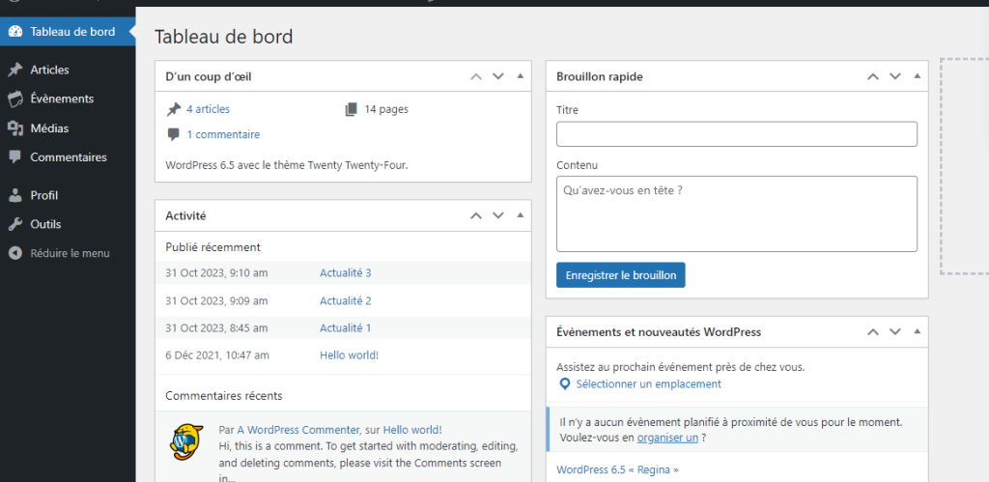This screenshot has height=482, width=989.
Task: Click the location pin icon near Sélectionner un emplacement
Action: coord(565,384)
